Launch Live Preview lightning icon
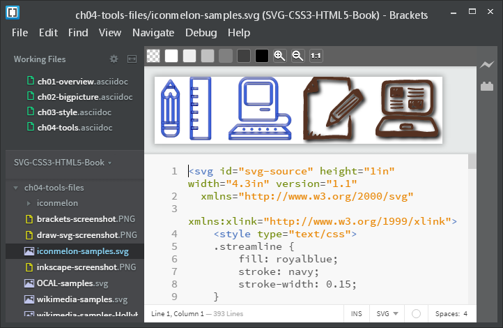This screenshot has height=328, width=503. pyautogui.click(x=487, y=65)
